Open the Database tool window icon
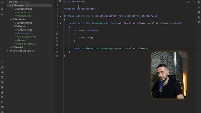The image size is (201, 113). 199,12
